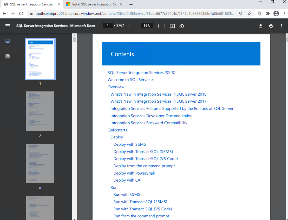Open Run from the command prompt link
This screenshot has height=220, width=288.
141,216
